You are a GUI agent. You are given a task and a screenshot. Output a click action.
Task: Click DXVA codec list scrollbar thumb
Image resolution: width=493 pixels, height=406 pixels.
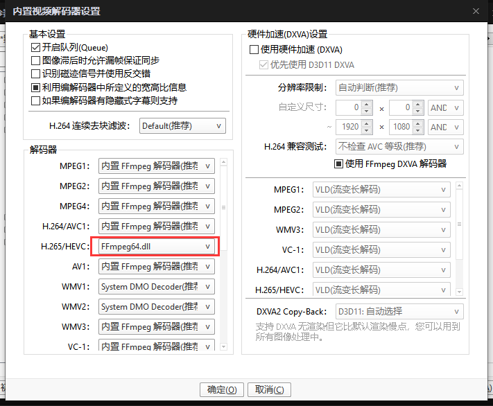(x=459, y=224)
